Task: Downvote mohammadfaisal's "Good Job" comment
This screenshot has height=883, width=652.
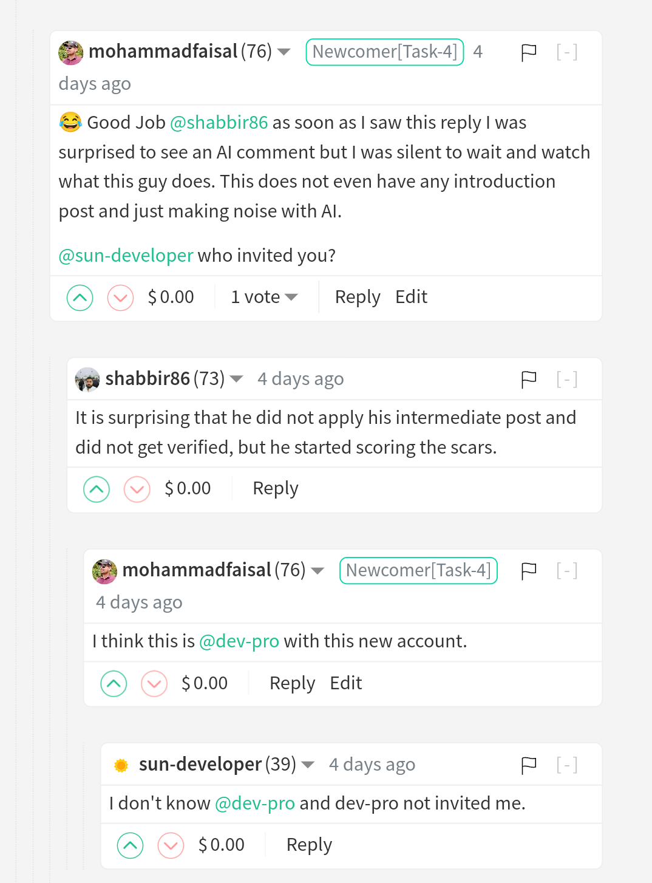Action: (x=120, y=298)
